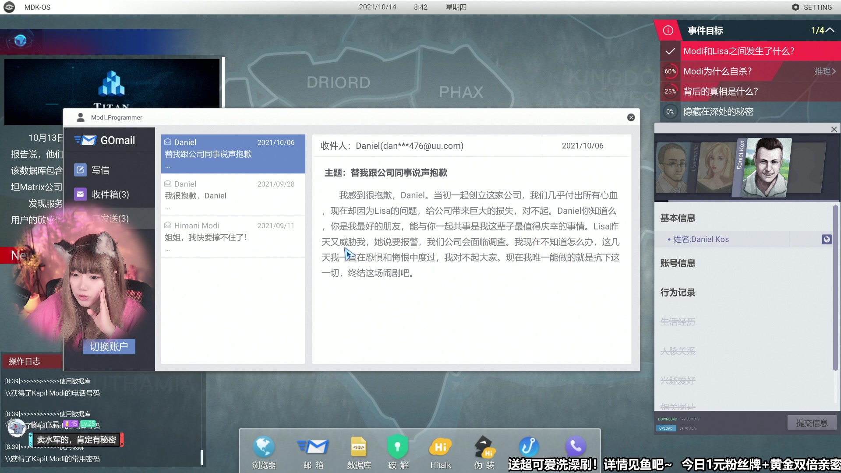Open the 邮箱 mail app in the dock

[313, 452]
